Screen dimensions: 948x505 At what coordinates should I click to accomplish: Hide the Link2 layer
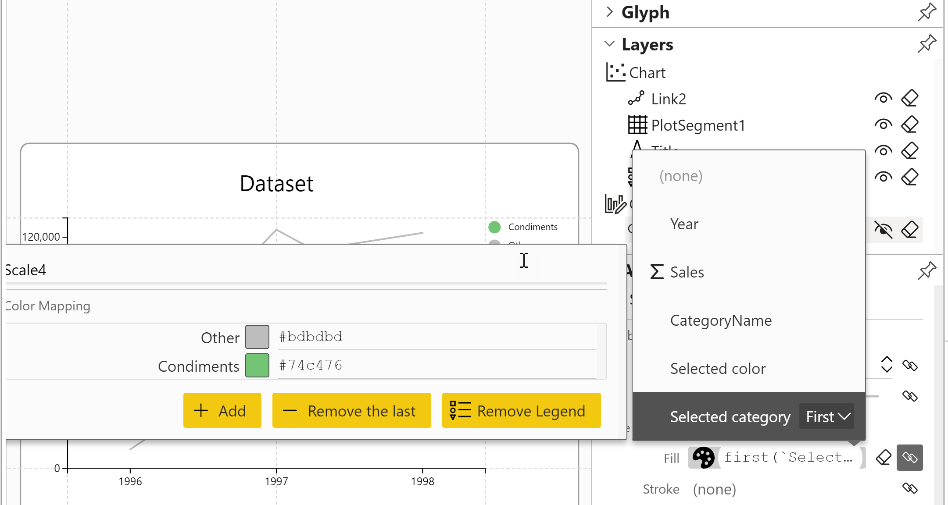click(x=883, y=97)
